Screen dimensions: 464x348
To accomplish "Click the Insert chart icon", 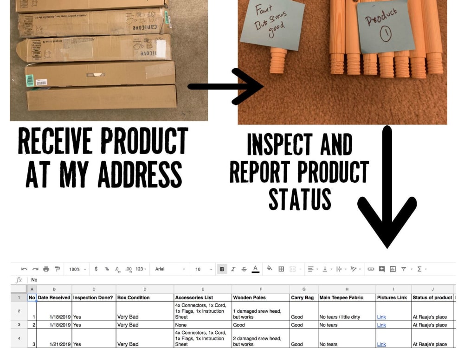I will (x=393, y=269).
